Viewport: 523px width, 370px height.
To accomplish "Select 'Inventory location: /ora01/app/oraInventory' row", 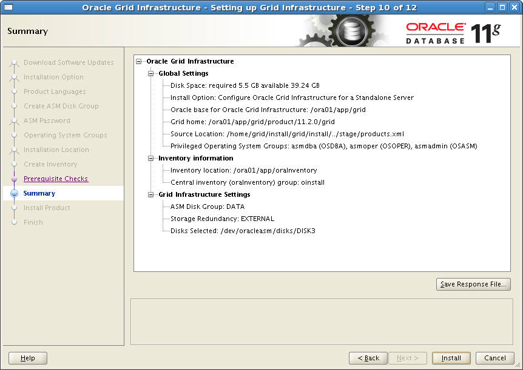I will [x=243, y=170].
